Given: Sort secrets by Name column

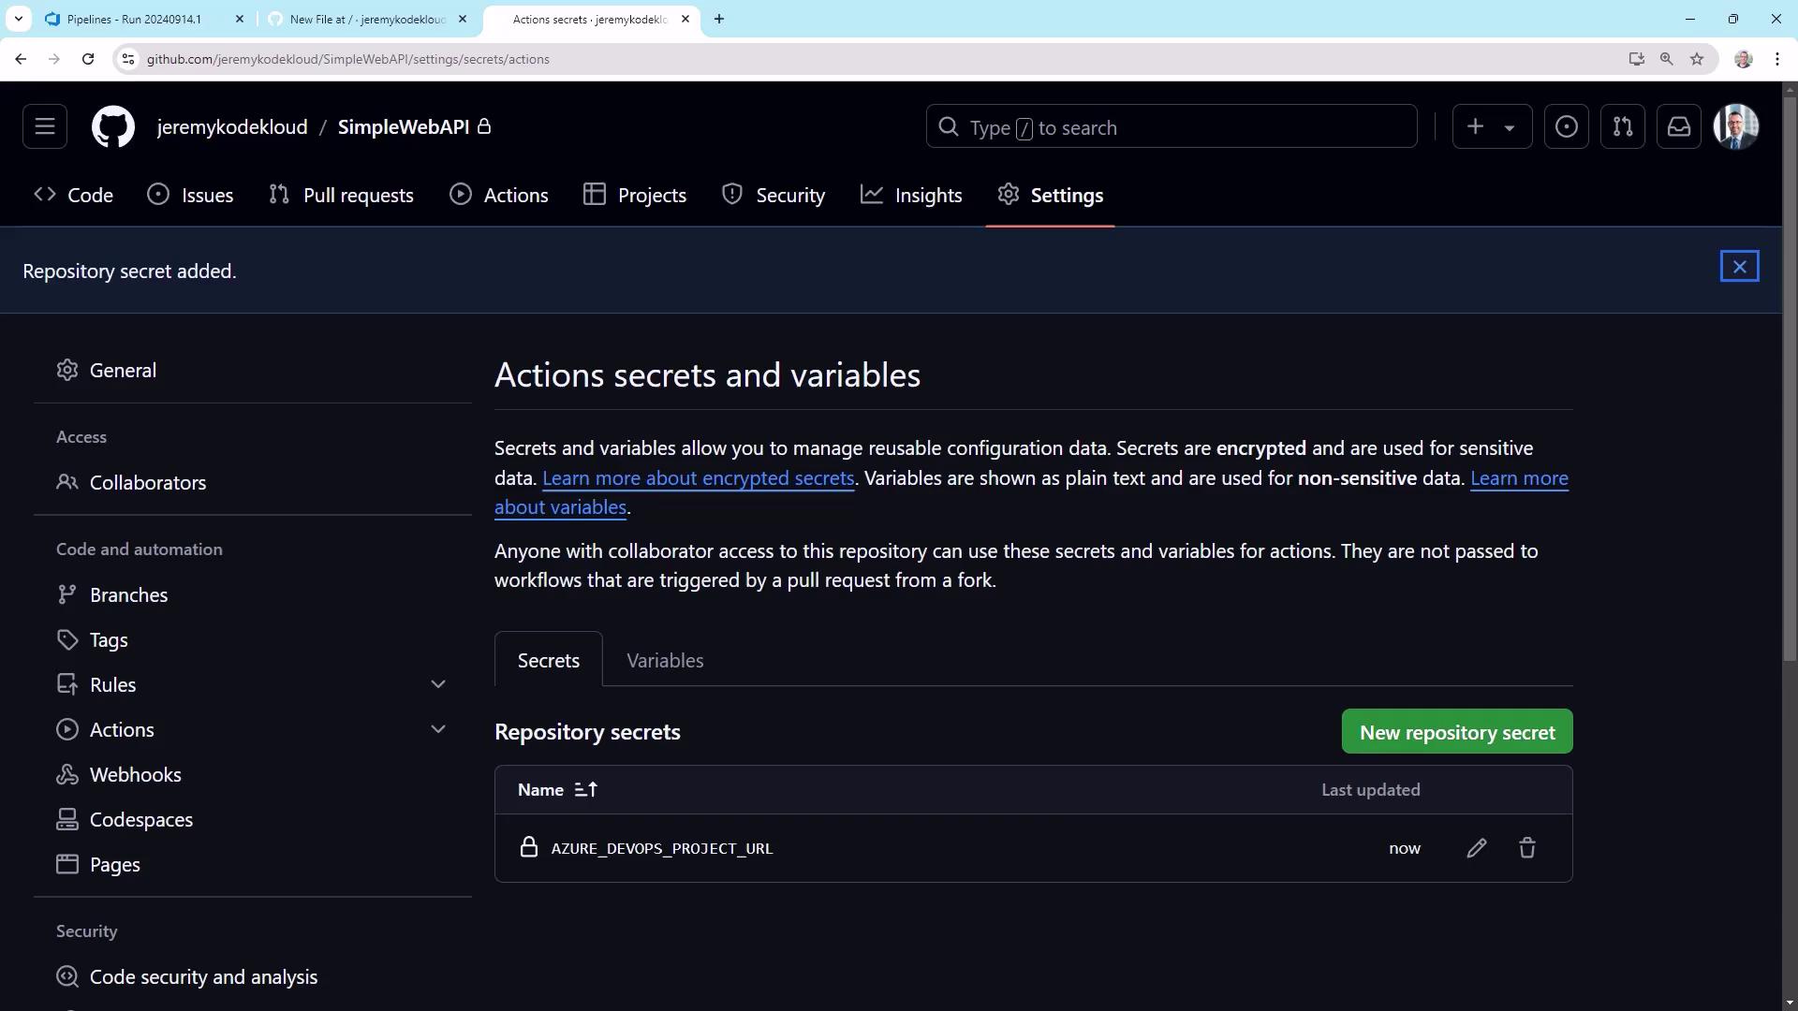Looking at the screenshot, I should (557, 789).
